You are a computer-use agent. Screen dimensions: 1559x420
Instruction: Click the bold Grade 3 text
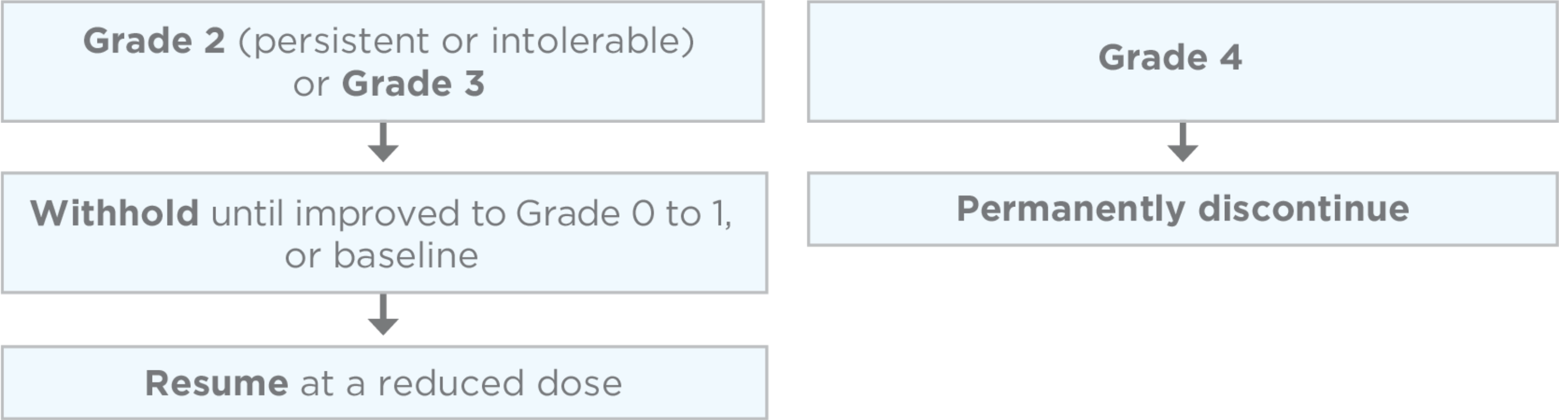413,84
